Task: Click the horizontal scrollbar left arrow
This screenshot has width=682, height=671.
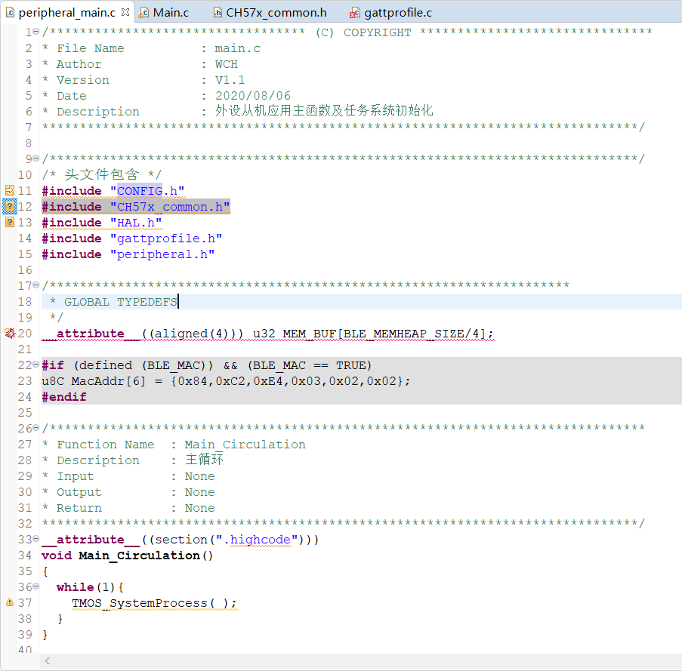Action: (x=49, y=661)
